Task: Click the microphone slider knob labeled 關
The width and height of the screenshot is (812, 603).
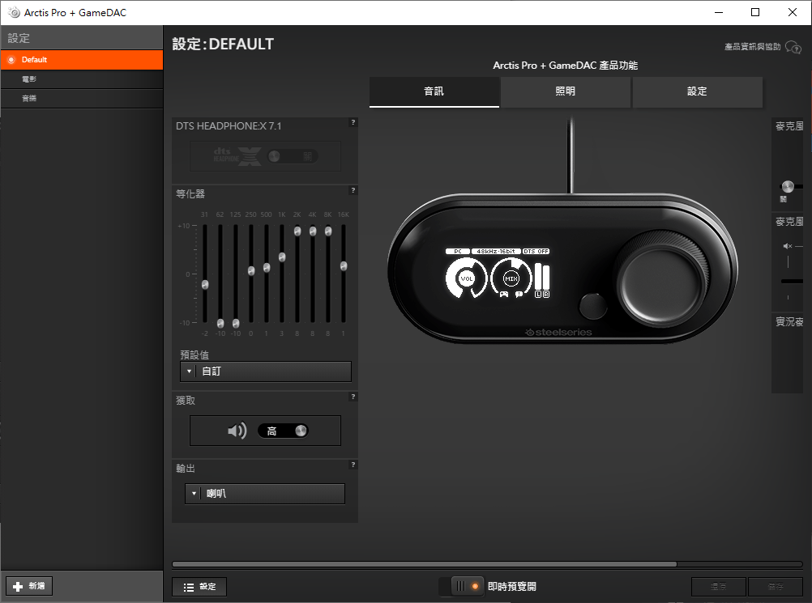Action: [788, 186]
